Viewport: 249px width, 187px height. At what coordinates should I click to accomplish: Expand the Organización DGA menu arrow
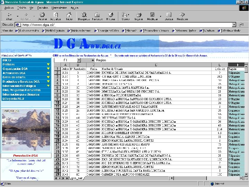point(48,69)
